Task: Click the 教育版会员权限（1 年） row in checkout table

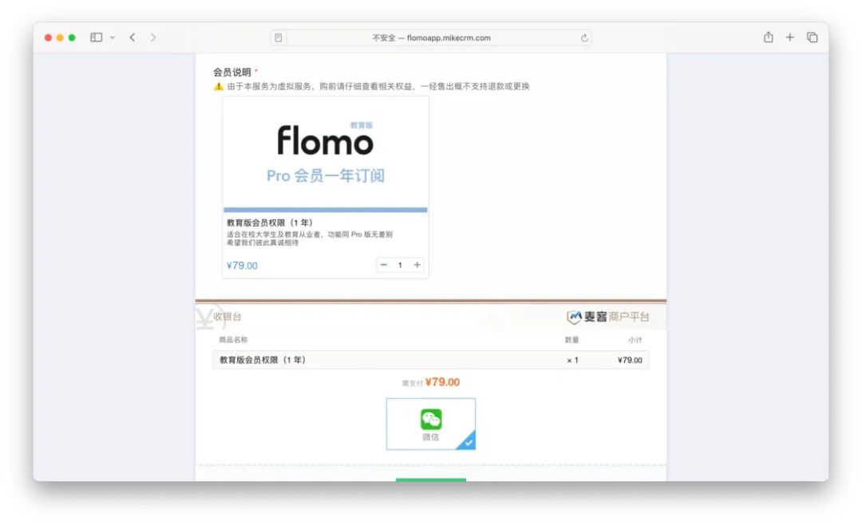Action: (431, 360)
